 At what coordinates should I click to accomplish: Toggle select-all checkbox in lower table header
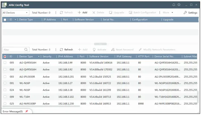point(5,57)
